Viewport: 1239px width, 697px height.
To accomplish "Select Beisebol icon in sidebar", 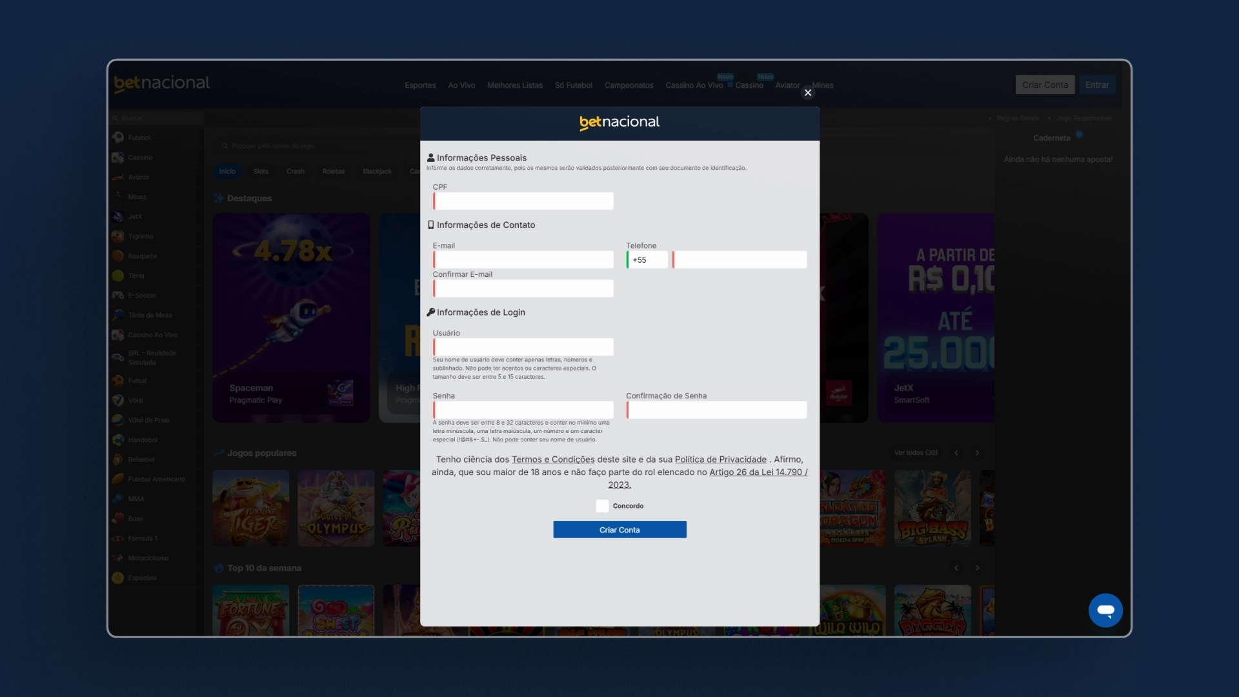I will (x=117, y=460).
